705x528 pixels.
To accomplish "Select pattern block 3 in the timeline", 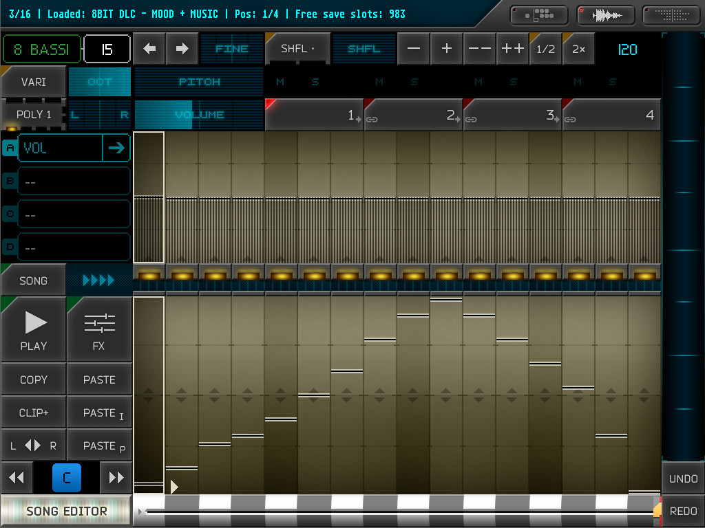I will point(512,115).
